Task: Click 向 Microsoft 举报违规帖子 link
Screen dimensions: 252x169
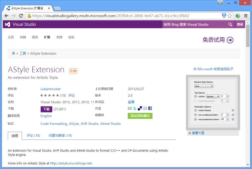Action: 213,69
